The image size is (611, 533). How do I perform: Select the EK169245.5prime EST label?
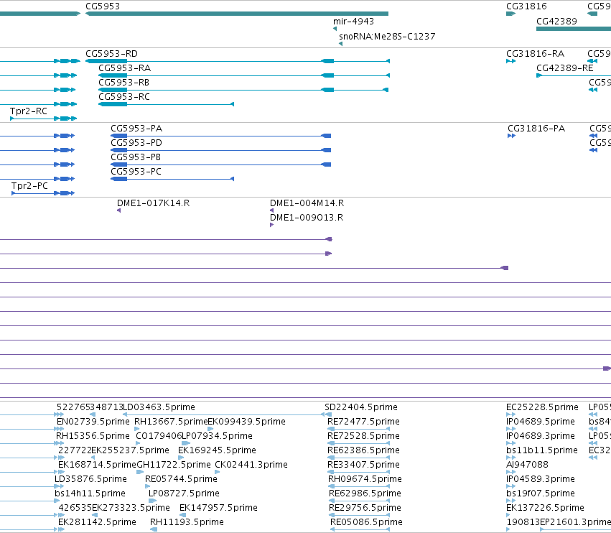[217, 450]
